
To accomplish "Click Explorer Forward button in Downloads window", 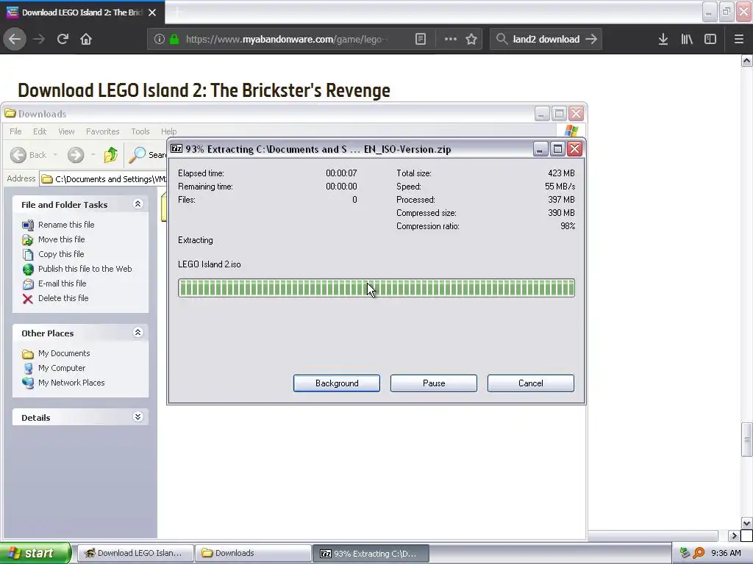I will click(76, 155).
